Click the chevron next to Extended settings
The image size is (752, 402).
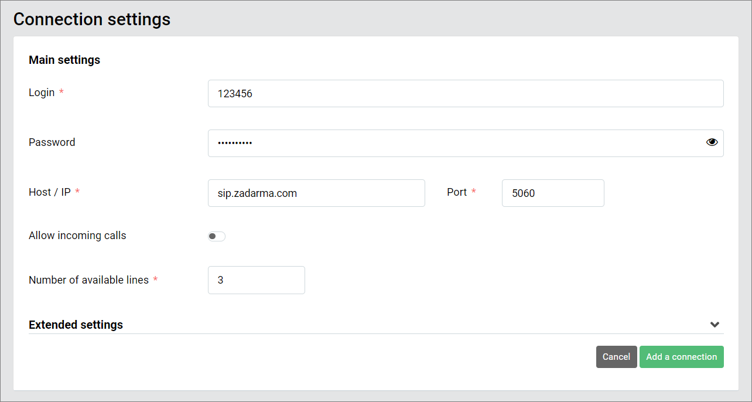715,324
